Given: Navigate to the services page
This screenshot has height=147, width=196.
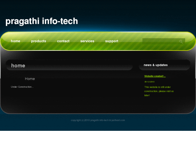Looking at the screenshot, I should pos(87,41).
